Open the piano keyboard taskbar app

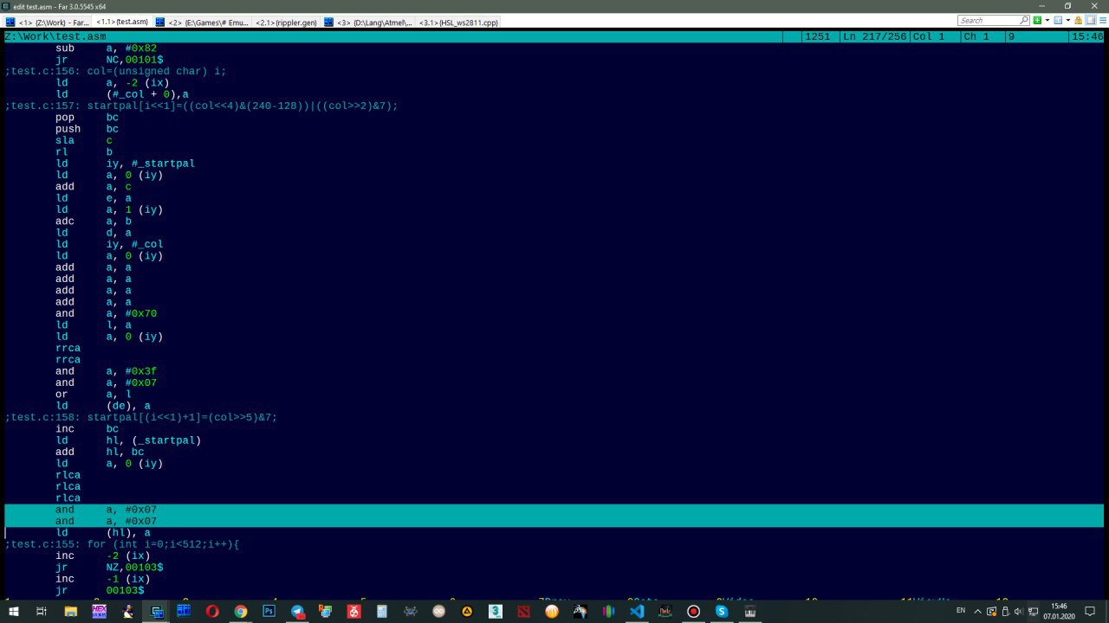point(749,611)
